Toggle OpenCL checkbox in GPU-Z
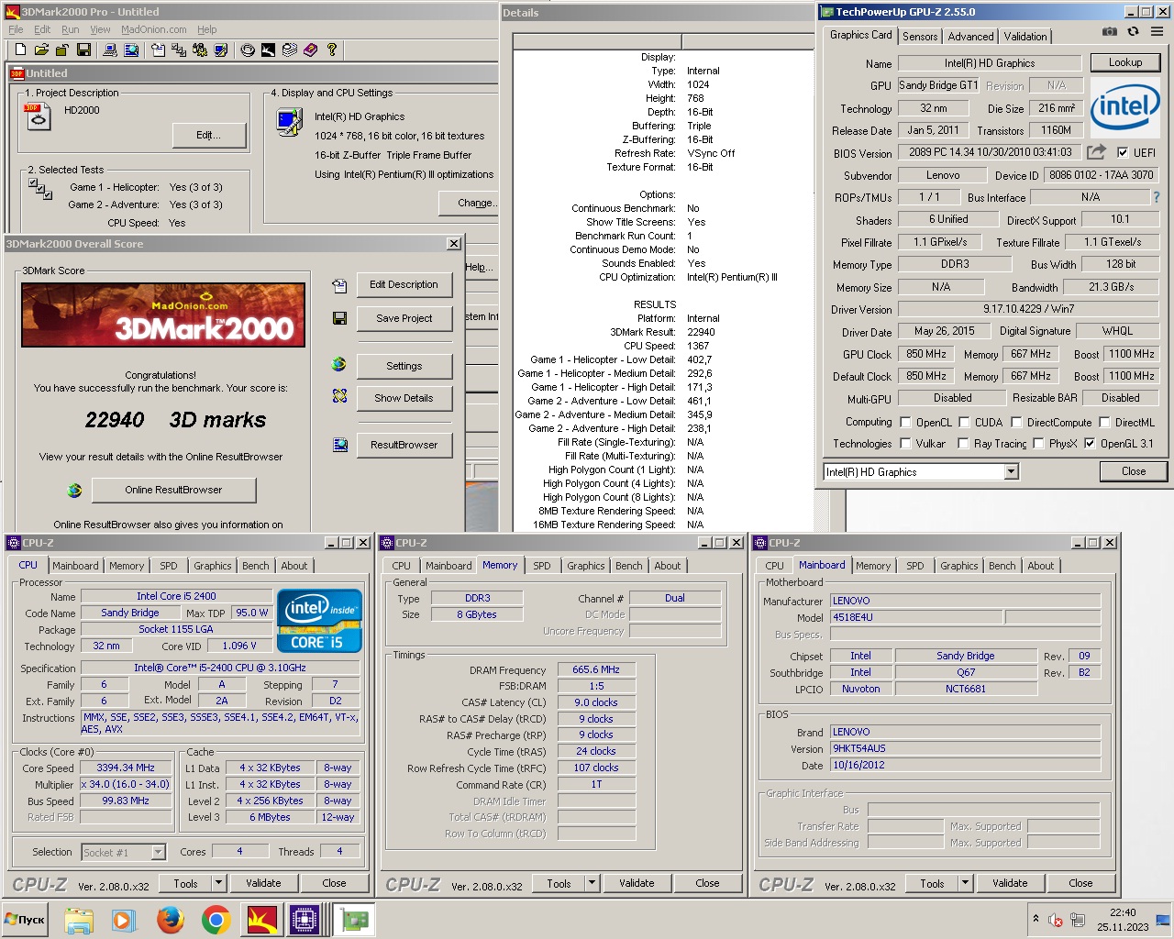Viewport: 1174px width, 939px height. [905, 423]
